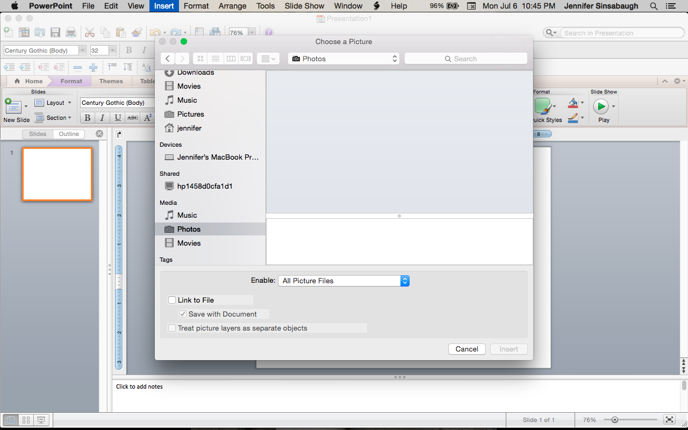688x430 pixels.
Task: Expand the Play slide show options arrow
Action: tap(613, 106)
